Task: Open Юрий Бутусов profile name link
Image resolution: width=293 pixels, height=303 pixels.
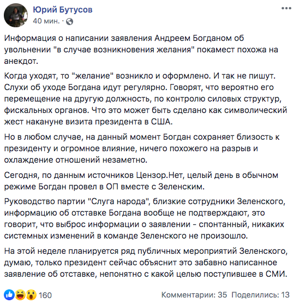Action: pos(63,9)
